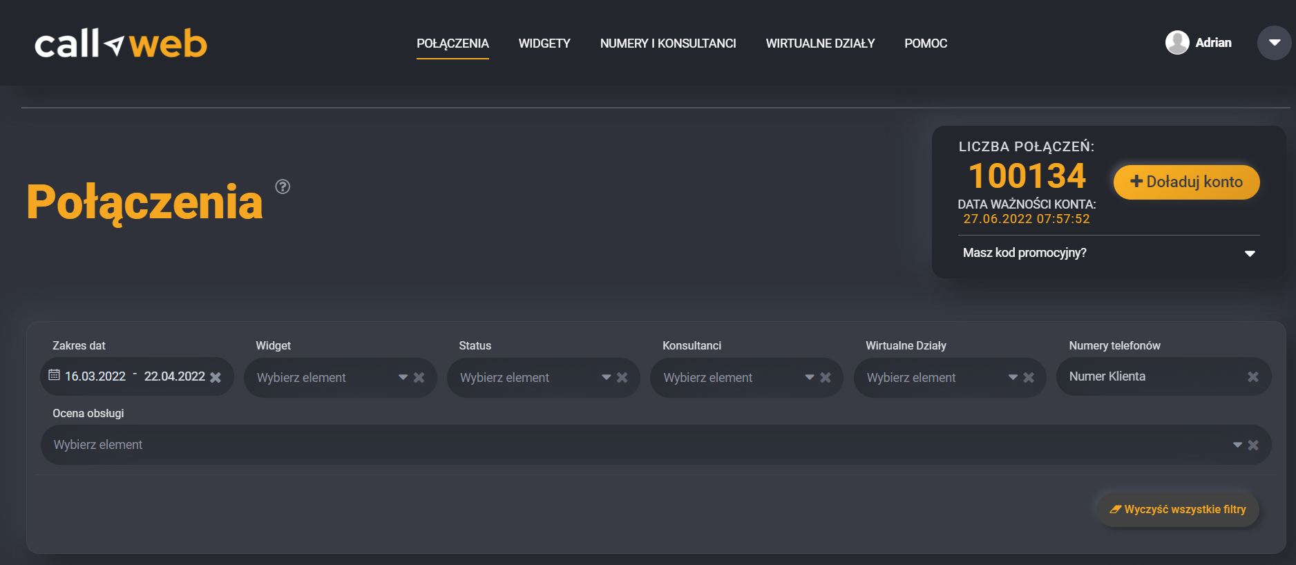This screenshot has width=1296, height=565.
Task: Expand the Konsultanci dropdown arrow
Action: [810, 377]
